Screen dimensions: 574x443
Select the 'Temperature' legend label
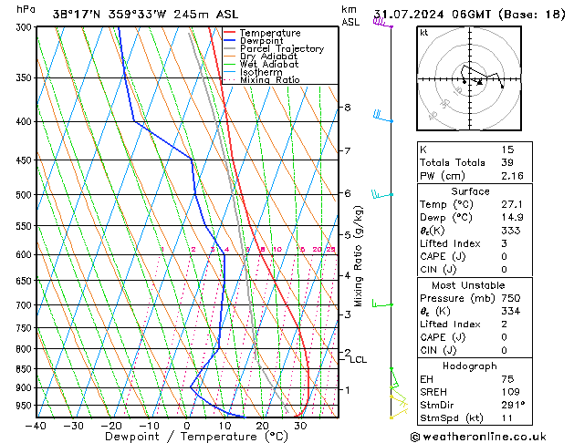click(x=270, y=33)
